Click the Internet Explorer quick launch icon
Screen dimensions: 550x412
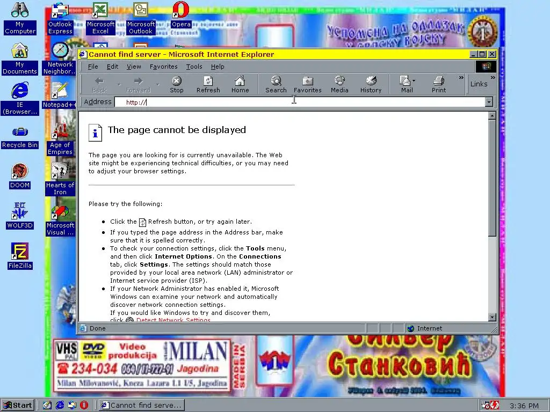click(60, 405)
